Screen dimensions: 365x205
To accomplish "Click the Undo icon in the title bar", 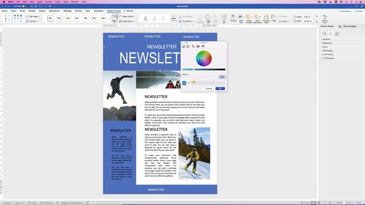I will click(x=40, y=6).
